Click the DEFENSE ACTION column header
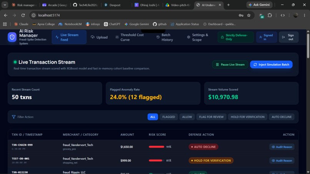The height and width of the screenshot is (174, 310). pos(201,135)
